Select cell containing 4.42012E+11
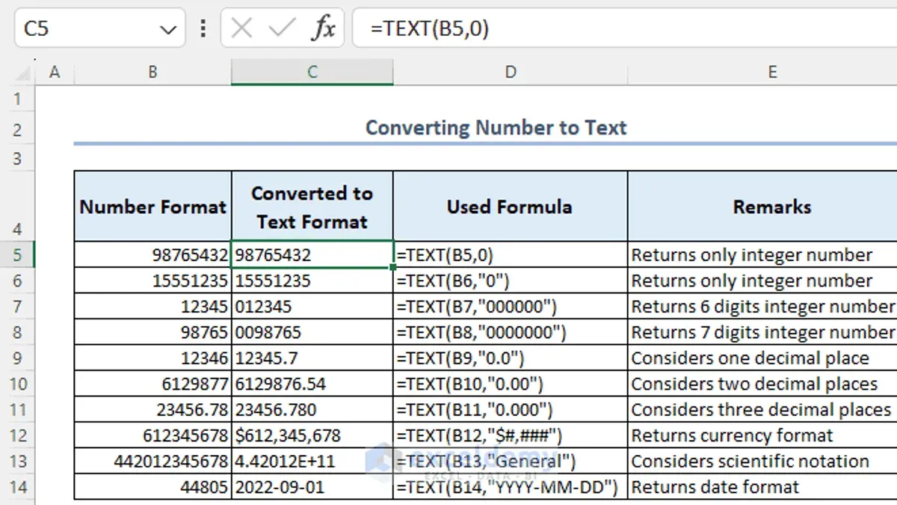897x505 pixels. [312, 462]
